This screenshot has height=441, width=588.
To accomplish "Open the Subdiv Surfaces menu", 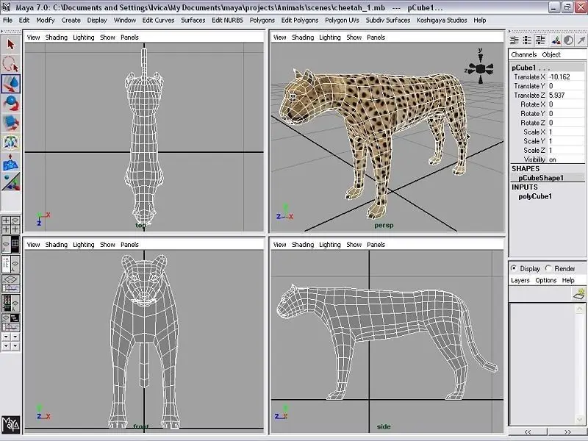I will pos(388,21).
